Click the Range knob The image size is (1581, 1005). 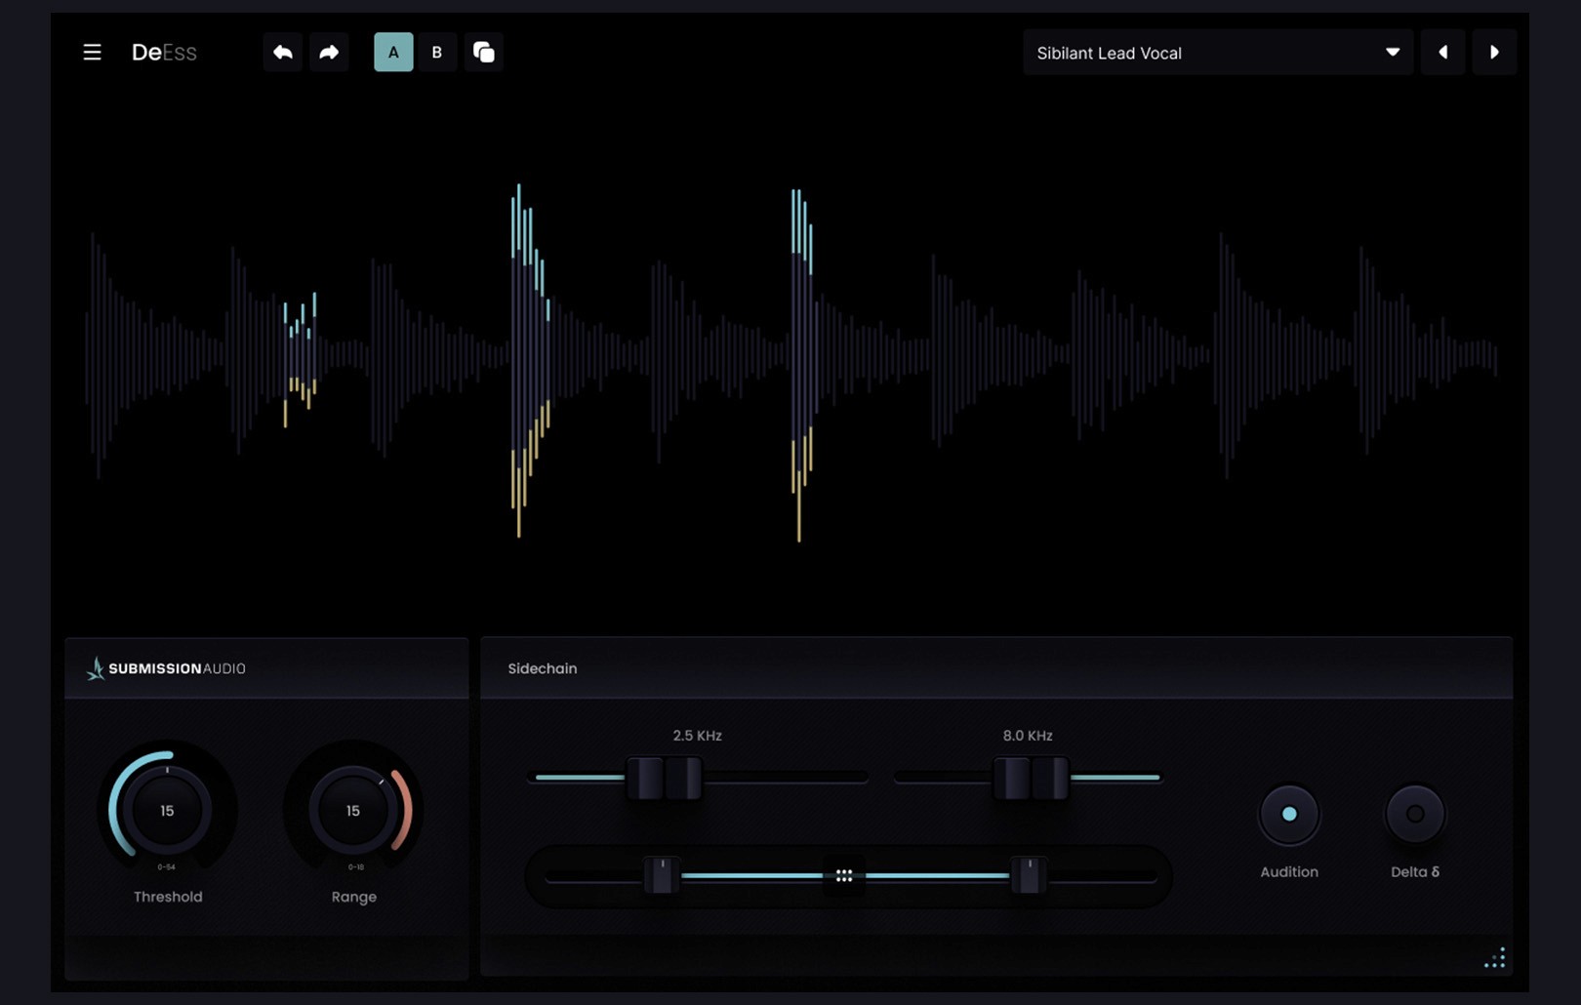coord(353,810)
